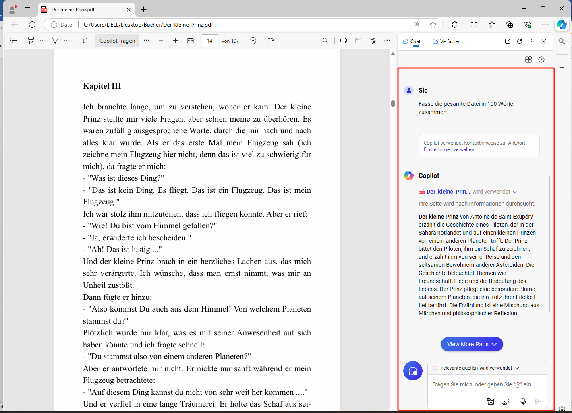This screenshot has width=572, height=413.
Task: Click the Copilot fragen button
Action: pyautogui.click(x=117, y=41)
